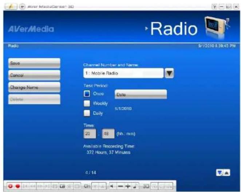Click the channel up arrow beside CH
The width and height of the screenshot is (241, 192).
tap(102, 186)
